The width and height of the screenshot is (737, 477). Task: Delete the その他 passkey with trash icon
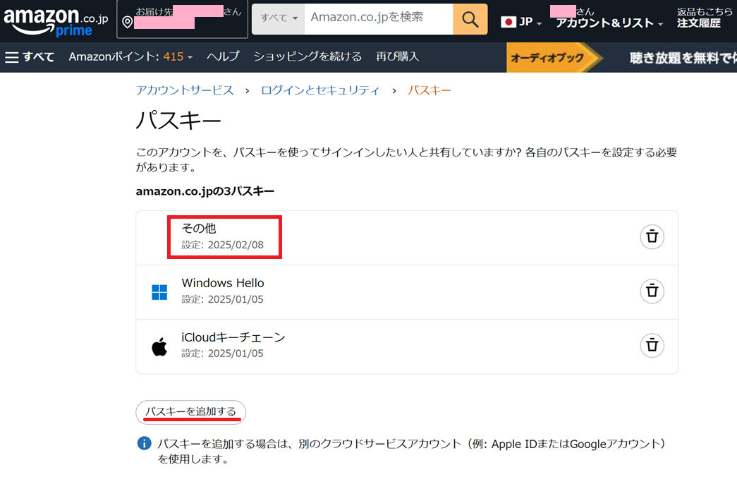point(652,236)
